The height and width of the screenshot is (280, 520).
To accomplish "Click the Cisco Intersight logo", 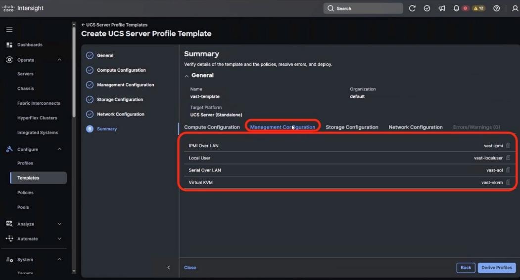I will [23, 8].
